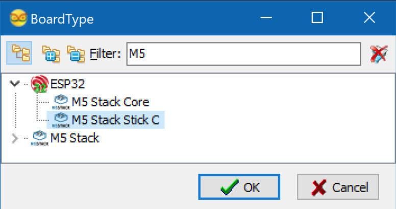Click the collapse all nodes icon

pyautogui.click(x=76, y=54)
